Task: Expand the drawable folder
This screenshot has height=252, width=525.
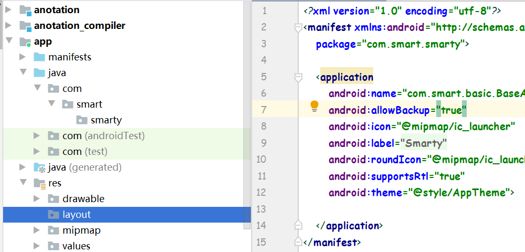Action: tap(37, 199)
